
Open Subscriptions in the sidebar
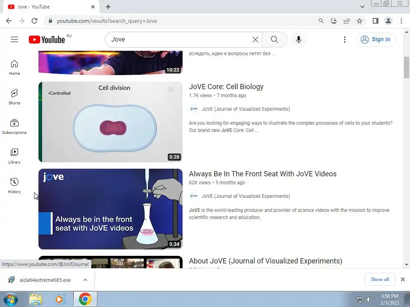[14, 127]
